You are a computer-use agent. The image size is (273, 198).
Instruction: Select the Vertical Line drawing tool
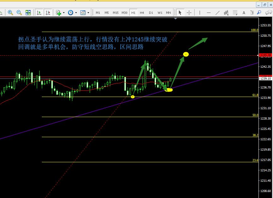tap(199, 13)
